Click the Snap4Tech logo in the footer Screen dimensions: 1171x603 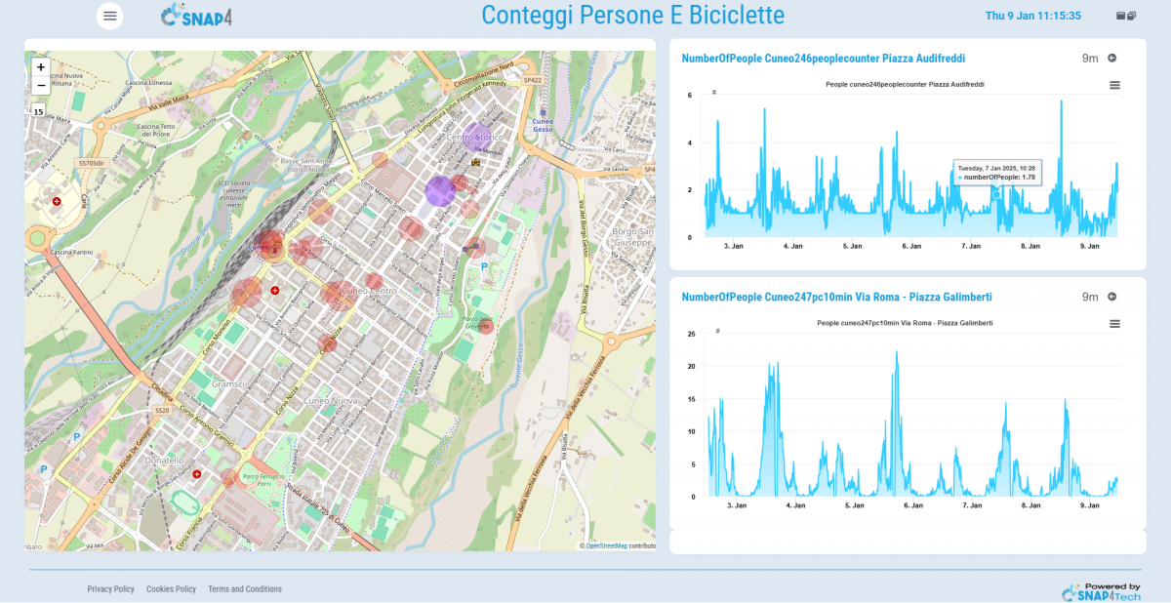click(x=1101, y=591)
